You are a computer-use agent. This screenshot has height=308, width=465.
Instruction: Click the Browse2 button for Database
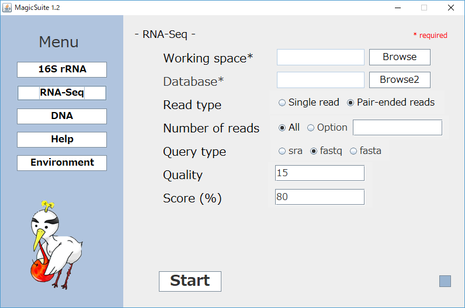click(400, 80)
